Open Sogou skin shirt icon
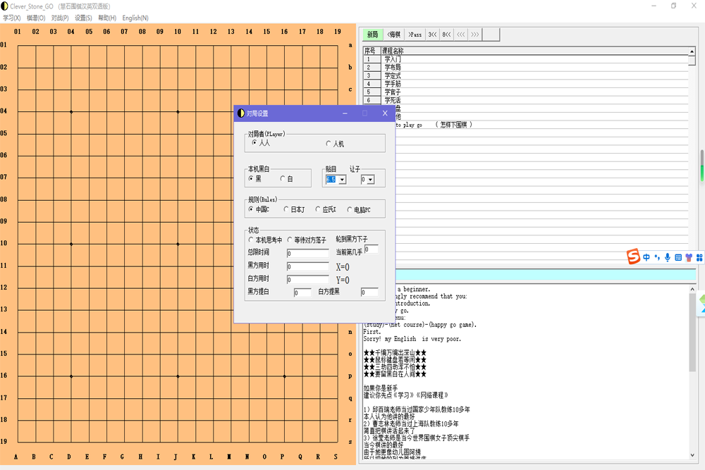The image size is (705, 470). click(689, 258)
